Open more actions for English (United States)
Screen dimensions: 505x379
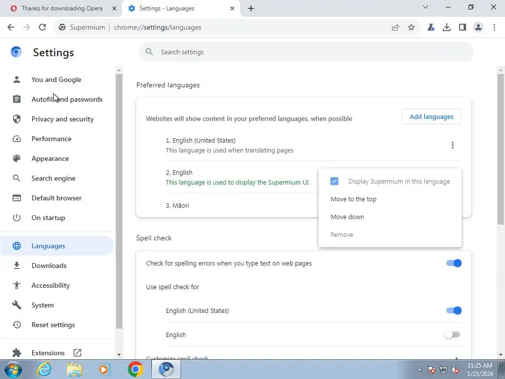click(x=453, y=145)
